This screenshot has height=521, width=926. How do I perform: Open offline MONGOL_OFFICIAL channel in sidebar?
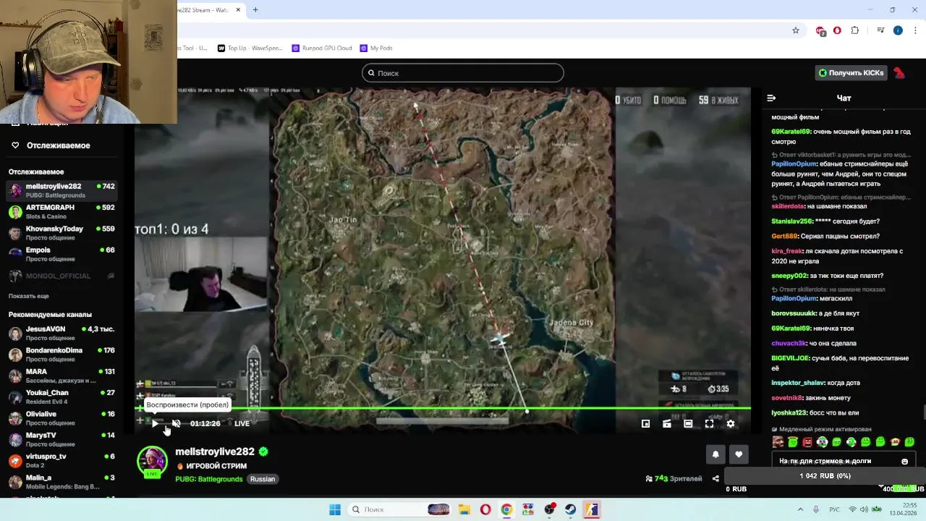pyautogui.click(x=61, y=276)
